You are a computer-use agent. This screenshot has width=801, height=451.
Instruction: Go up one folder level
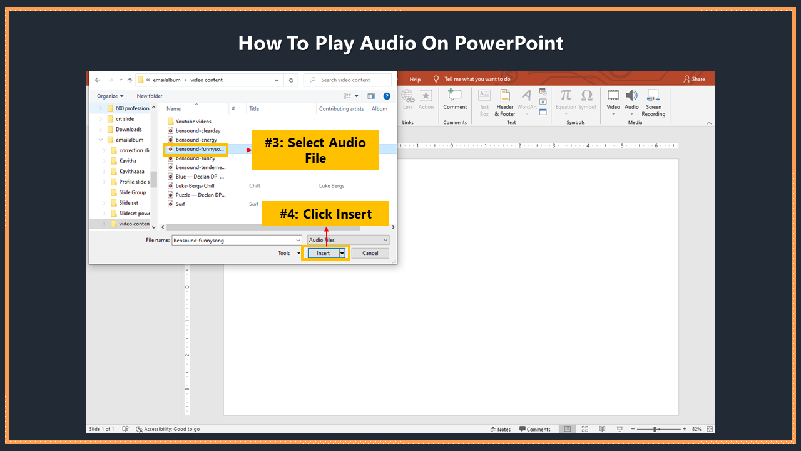pos(130,80)
